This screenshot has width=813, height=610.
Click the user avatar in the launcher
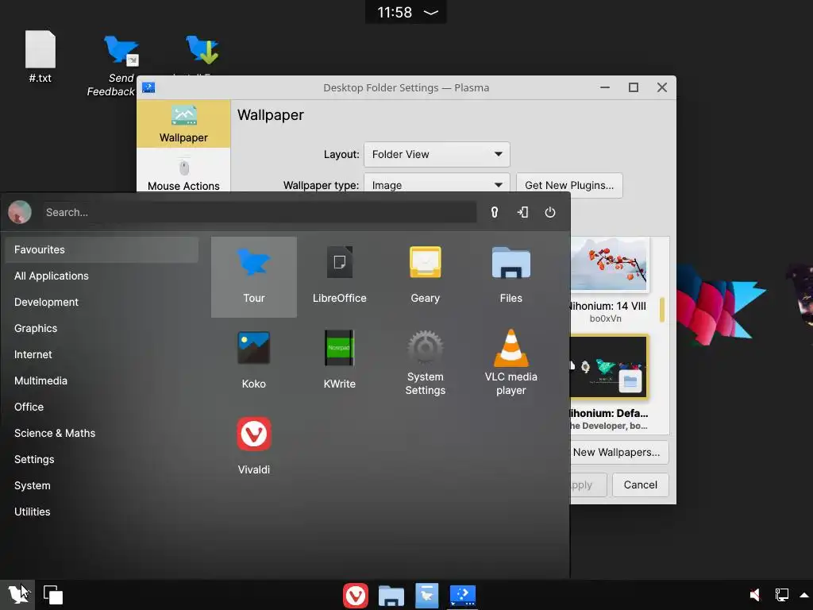(x=20, y=212)
